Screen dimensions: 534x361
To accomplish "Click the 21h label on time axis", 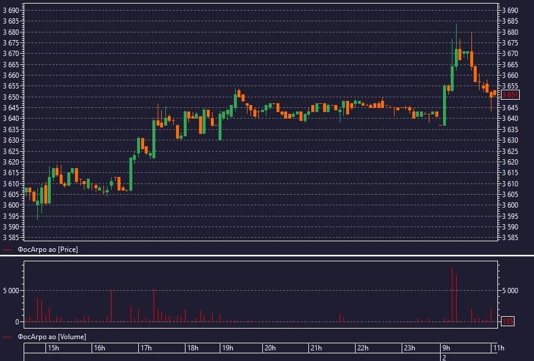I will (x=316, y=348).
